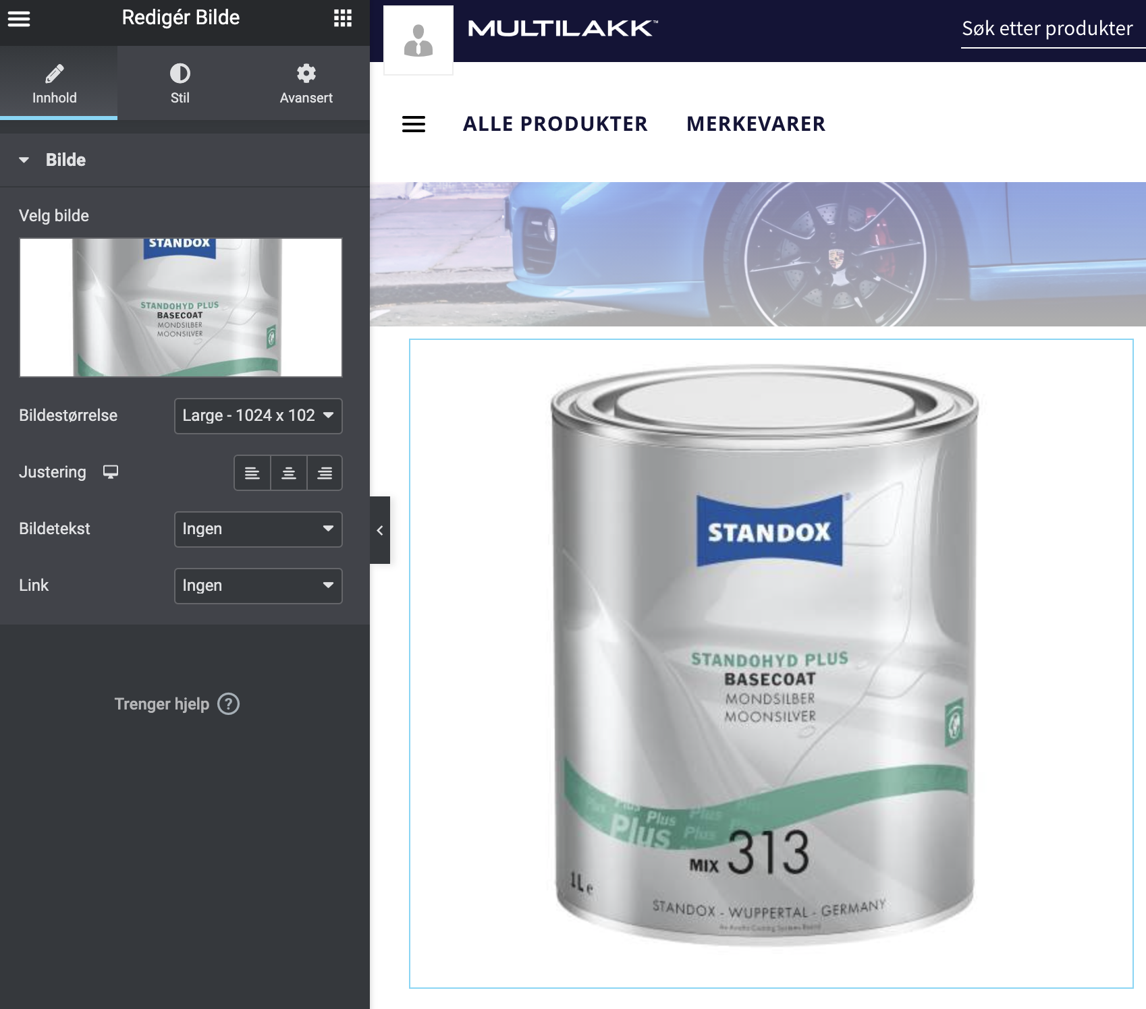
Task: Toggle the responsive device icon for Justering
Action: (x=111, y=471)
